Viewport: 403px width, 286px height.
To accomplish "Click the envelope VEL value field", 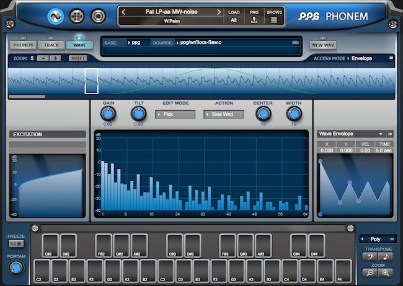I will point(365,150).
